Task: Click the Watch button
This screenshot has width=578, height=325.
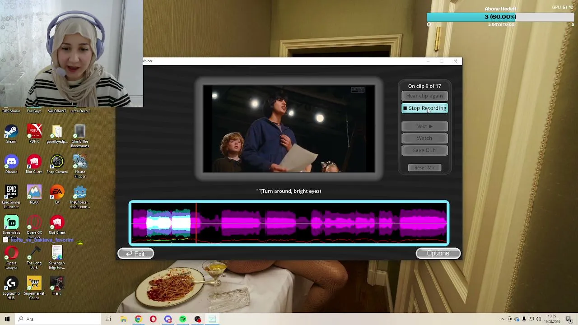Action: pos(424,138)
